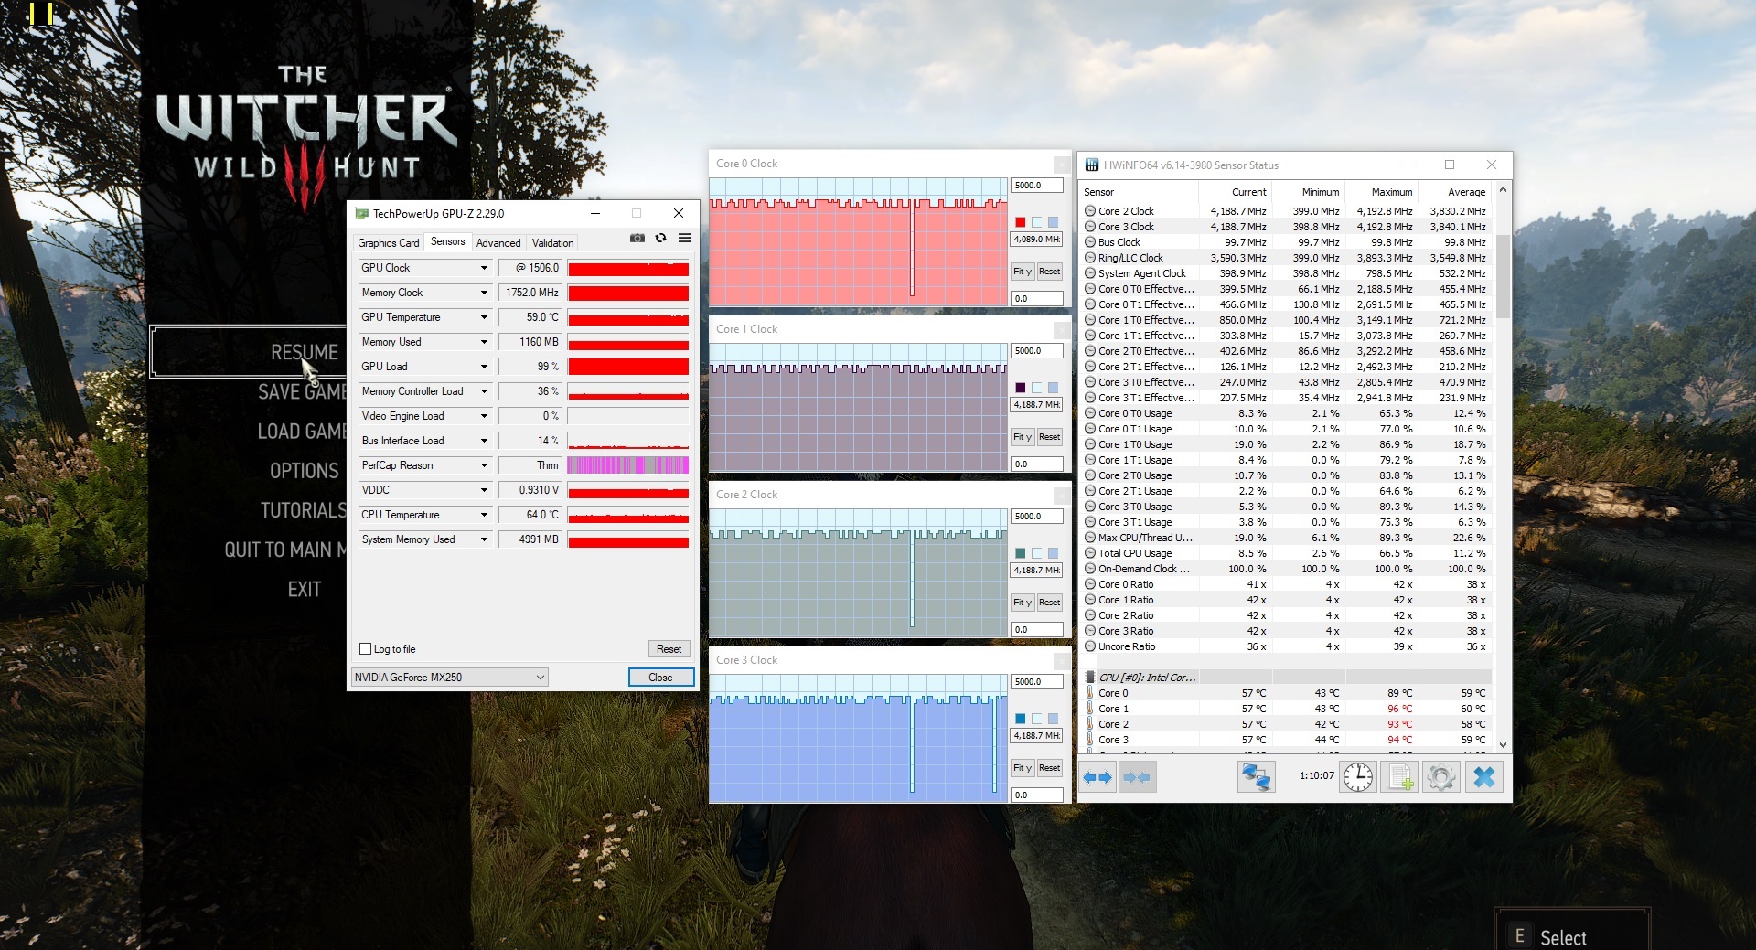Click the blue color swatch in Core 3 Clock
Viewport: 1756px width, 950px height.
pos(1021,719)
